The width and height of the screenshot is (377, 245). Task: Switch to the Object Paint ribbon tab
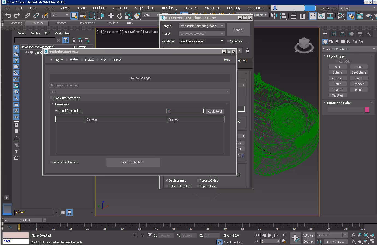point(87,23)
